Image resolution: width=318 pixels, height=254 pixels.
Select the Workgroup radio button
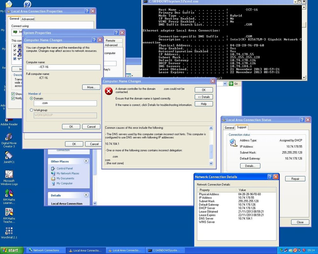pyautogui.click(x=31, y=110)
